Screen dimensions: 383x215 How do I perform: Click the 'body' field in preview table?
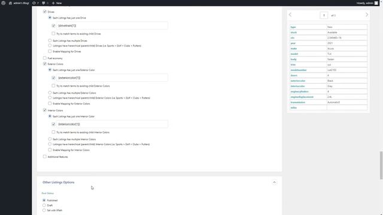(293, 59)
